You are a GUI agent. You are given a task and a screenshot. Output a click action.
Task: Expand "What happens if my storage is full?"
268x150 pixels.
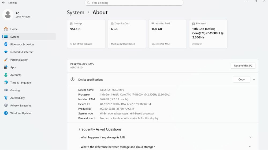tap(250, 137)
